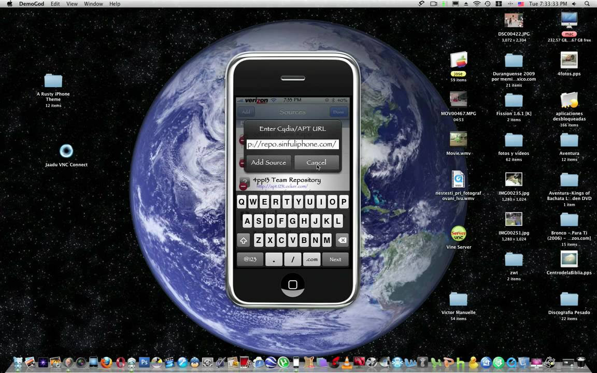Screen dimensions: 597x373
Task: Select the zwt folder
Action: [x=514, y=260]
